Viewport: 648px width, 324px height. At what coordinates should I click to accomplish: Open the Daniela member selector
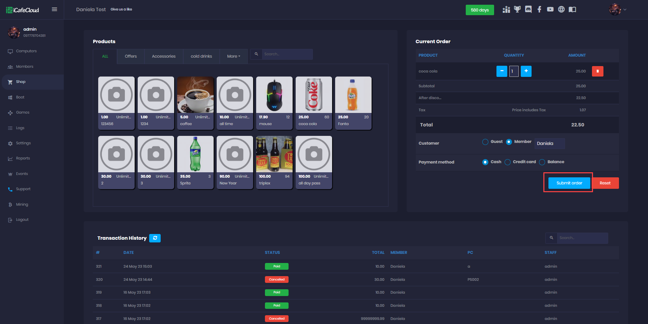point(549,143)
